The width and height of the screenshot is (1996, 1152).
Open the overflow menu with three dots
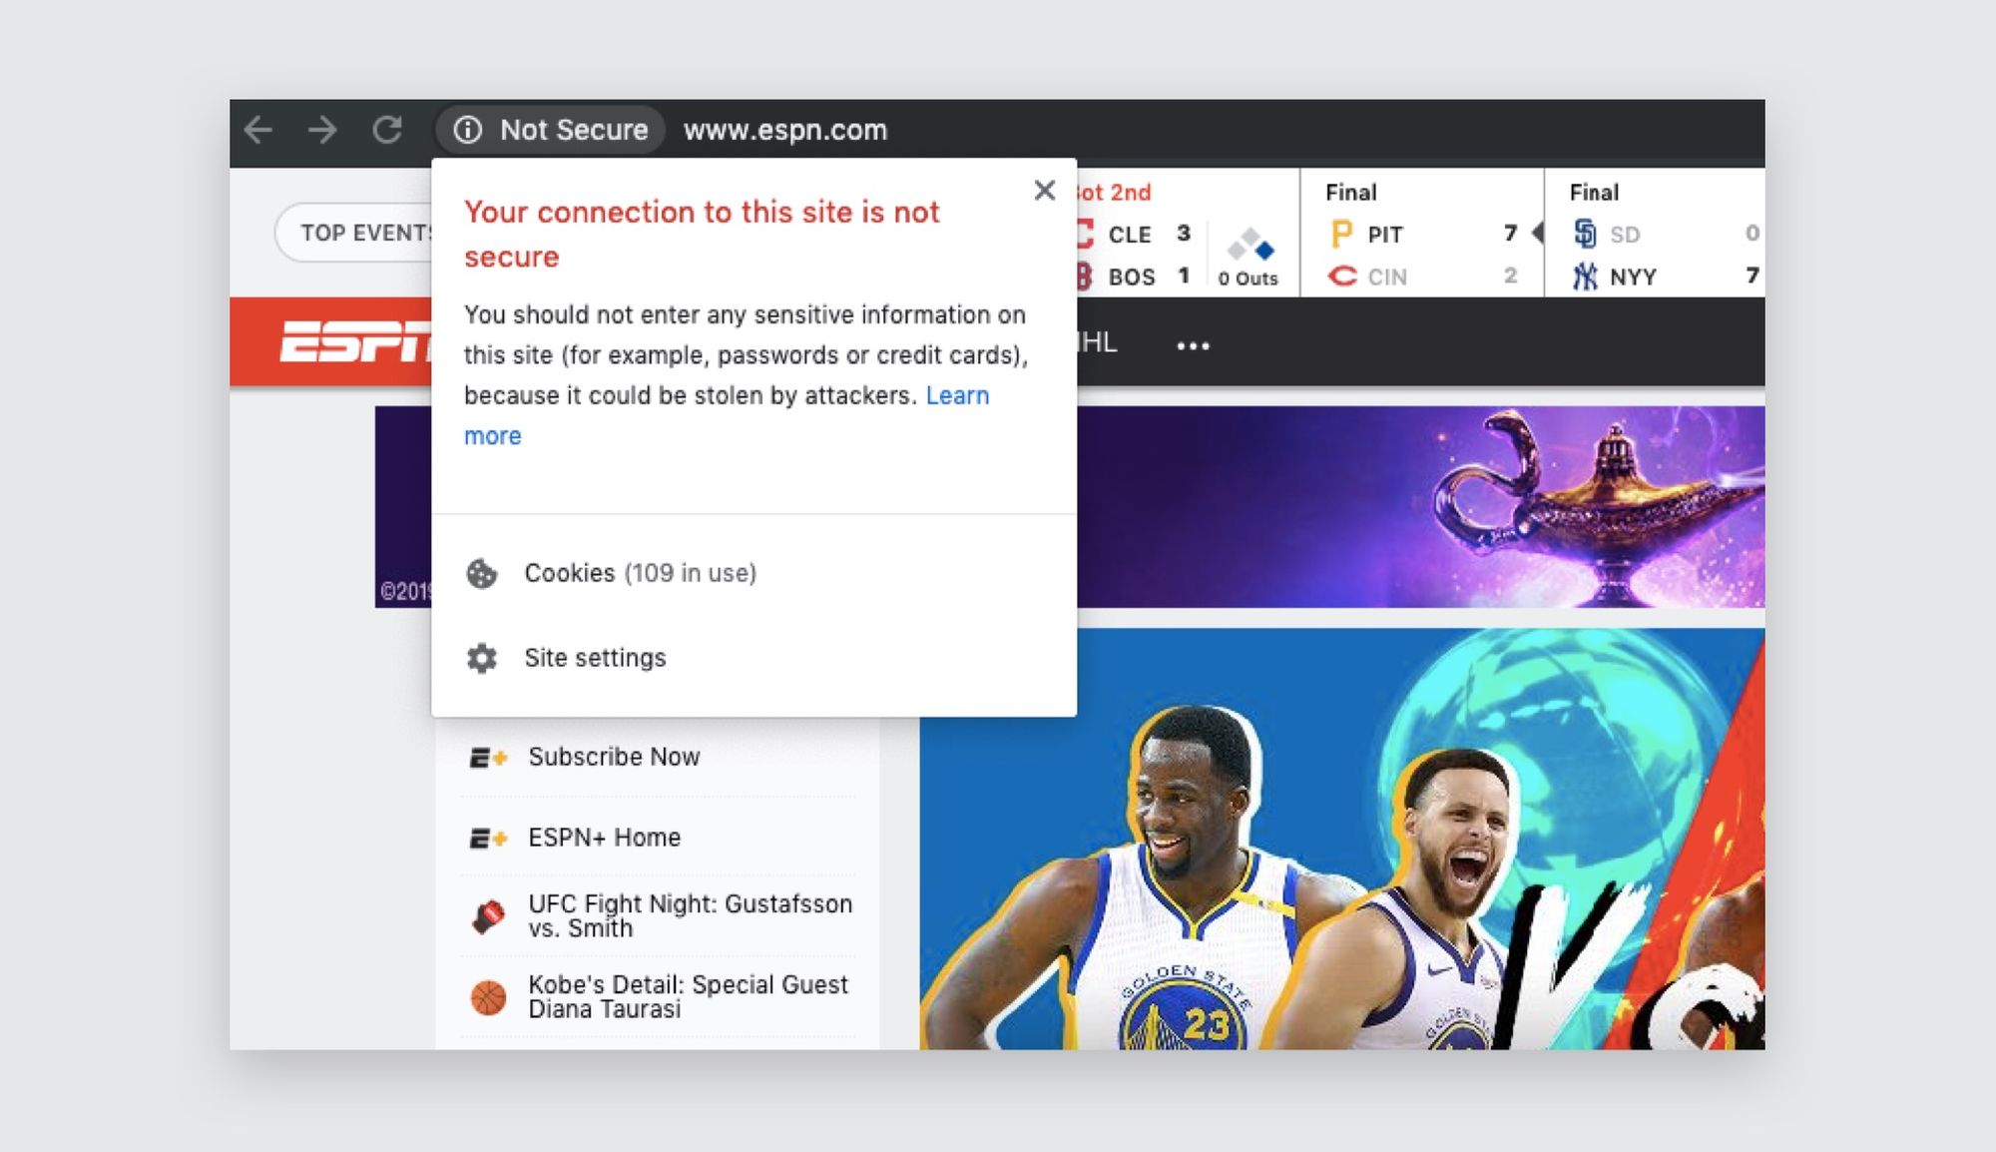[1193, 343]
